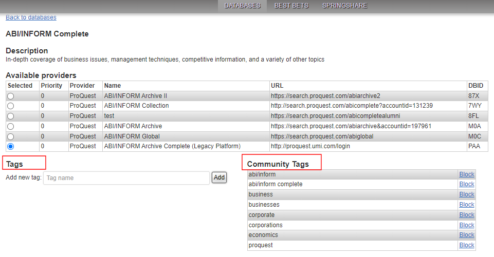Select the 'test' provider radio button

(11, 116)
